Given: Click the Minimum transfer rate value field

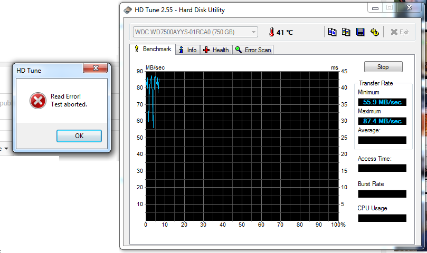Looking at the screenshot, I should pyautogui.click(x=382, y=102).
